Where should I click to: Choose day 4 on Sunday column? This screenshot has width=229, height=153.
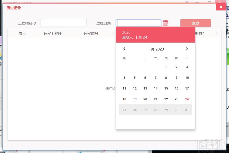[x=124, y=78]
